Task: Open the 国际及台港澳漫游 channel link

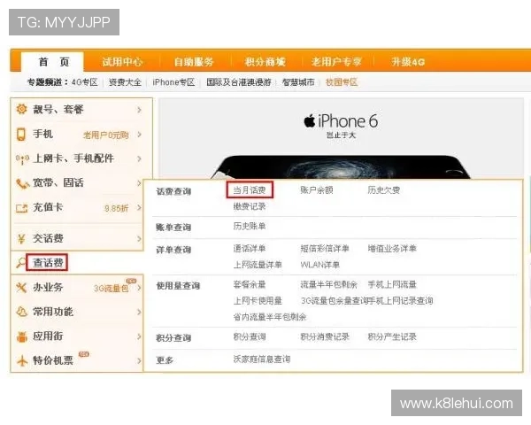Action: click(239, 82)
